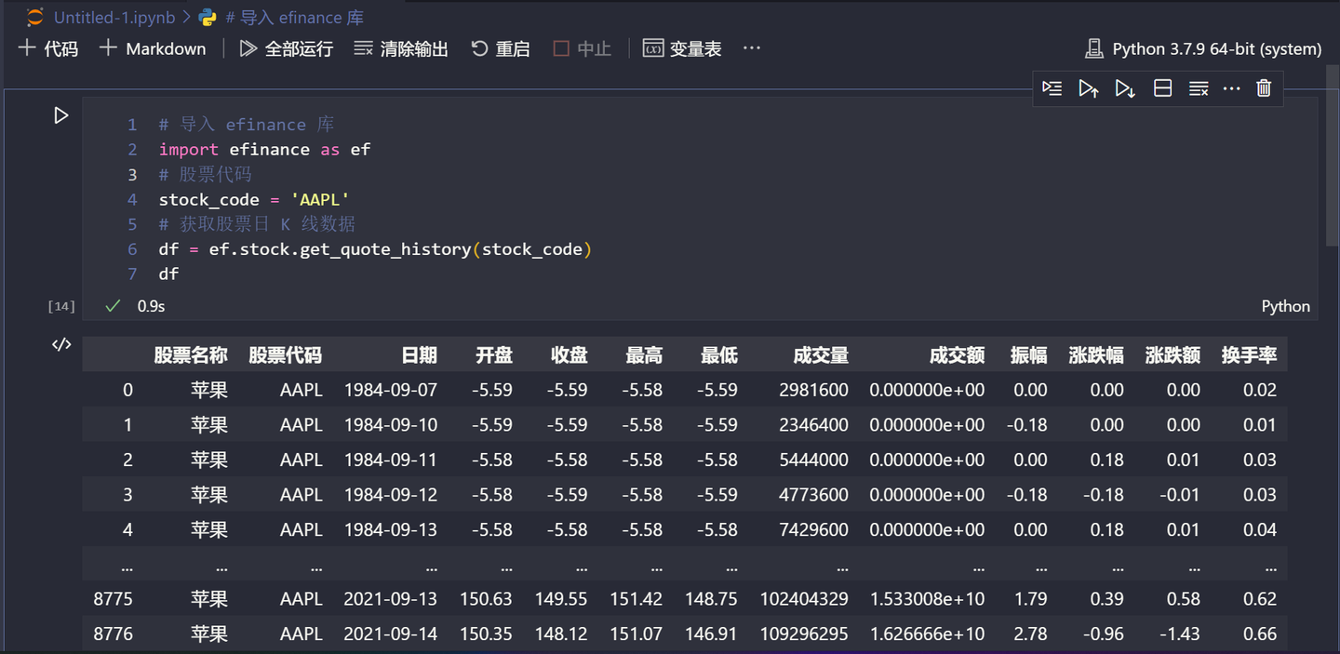Screen dimensions: 1340x654
Task: Select Untitled-1.ipynb in the breadcrumb
Action: click(x=114, y=17)
